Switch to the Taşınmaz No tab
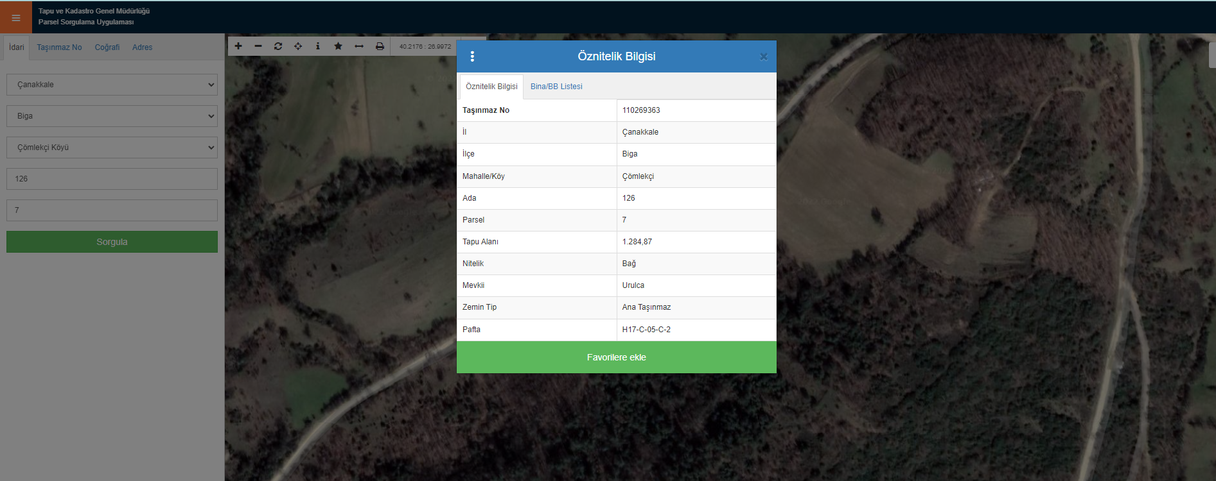Viewport: 1216px width, 481px height. pyautogui.click(x=59, y=47)
